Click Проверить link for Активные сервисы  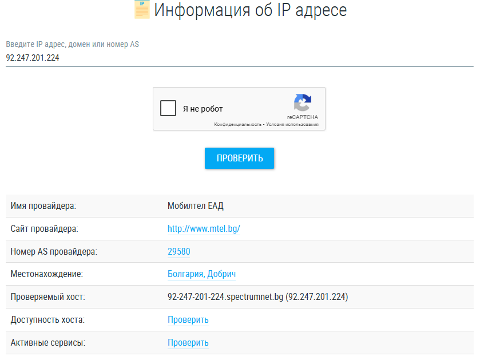click(x=188, y=343)
